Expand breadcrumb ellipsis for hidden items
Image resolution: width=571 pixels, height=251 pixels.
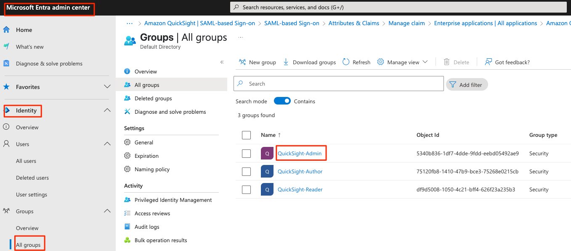[x=129, y=23]
